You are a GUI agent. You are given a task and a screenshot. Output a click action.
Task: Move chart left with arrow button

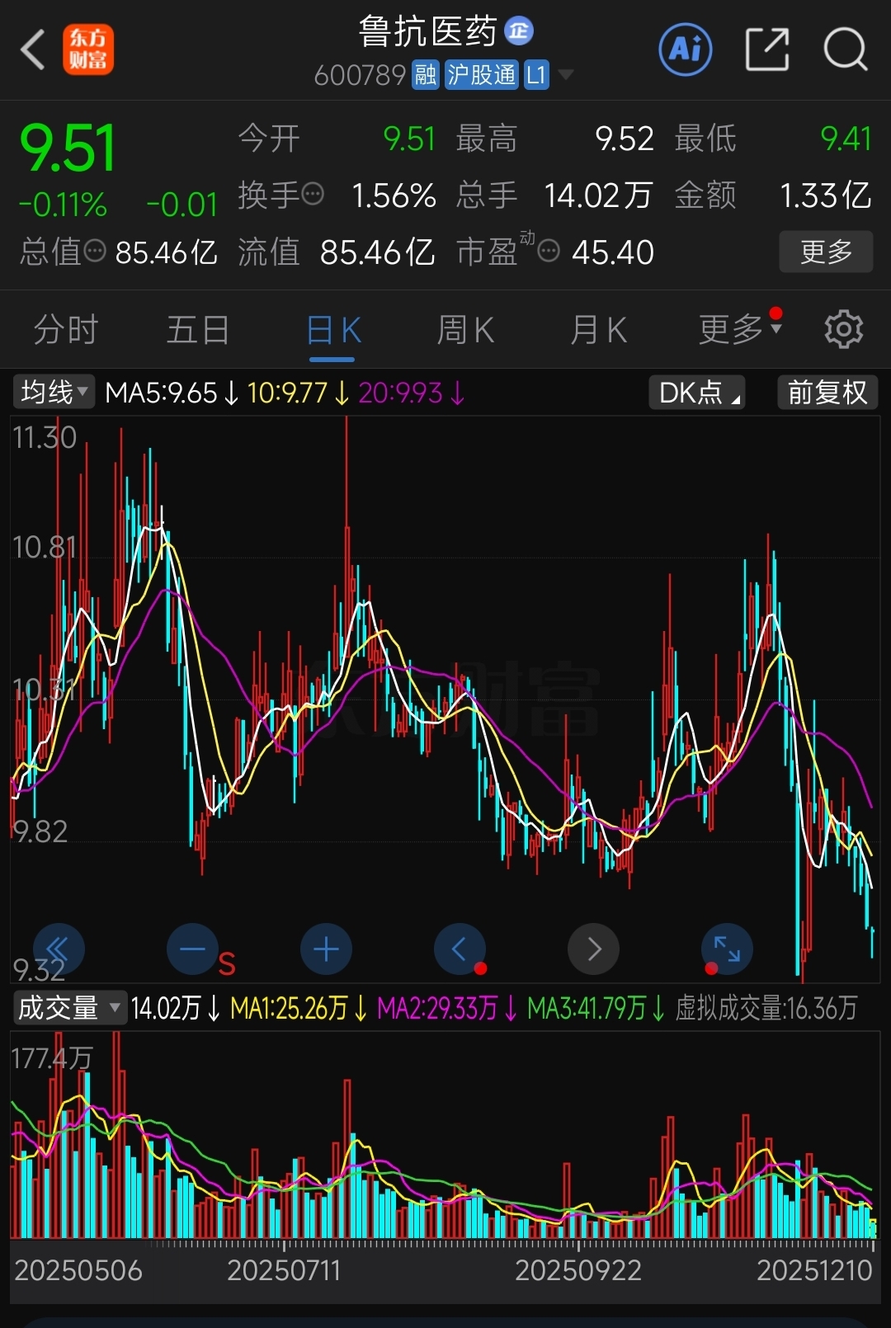tap(460, 949)
